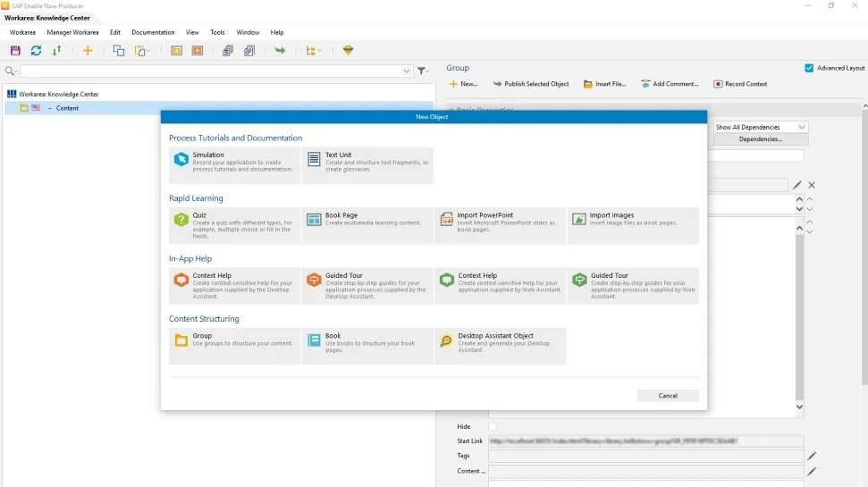
Task: Click Record Context button
Action: point(740,84)
